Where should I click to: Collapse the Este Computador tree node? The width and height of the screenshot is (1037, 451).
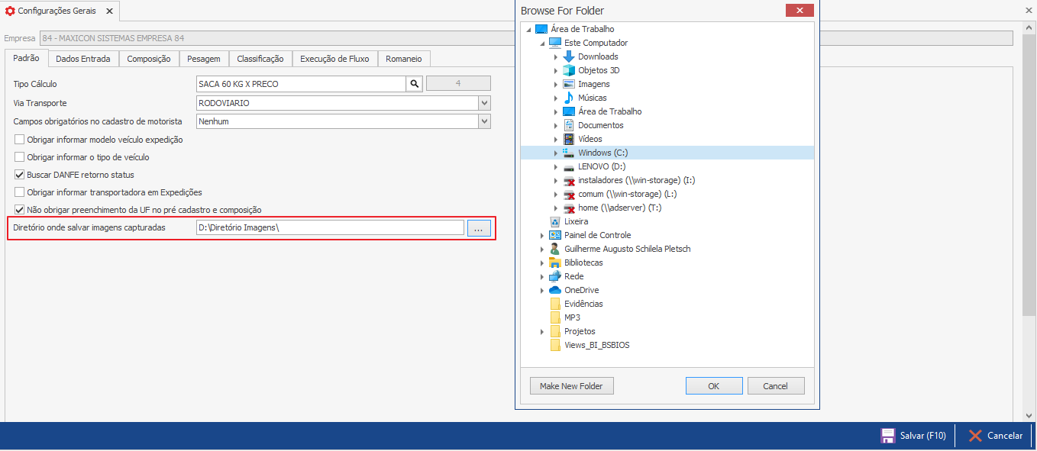tap(541, 43)
